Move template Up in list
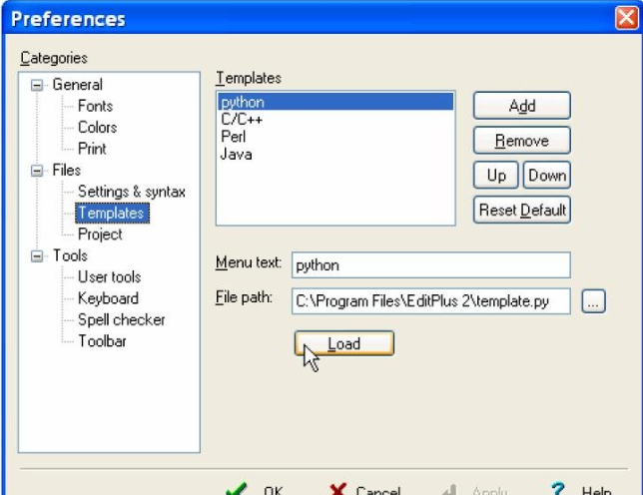The height and width of the screenshot is (495, 643). 496,176
